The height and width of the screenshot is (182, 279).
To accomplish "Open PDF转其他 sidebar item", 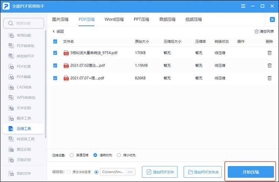I will click(x=25, y=46).
